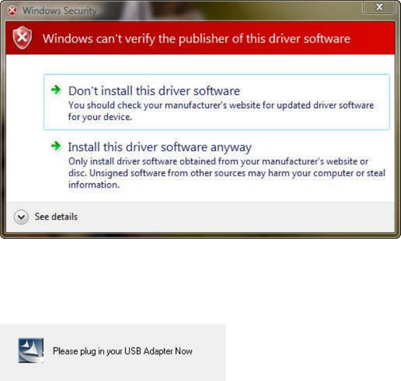Click "Please plug in your USB Adapter Now" text

[122, 351]
